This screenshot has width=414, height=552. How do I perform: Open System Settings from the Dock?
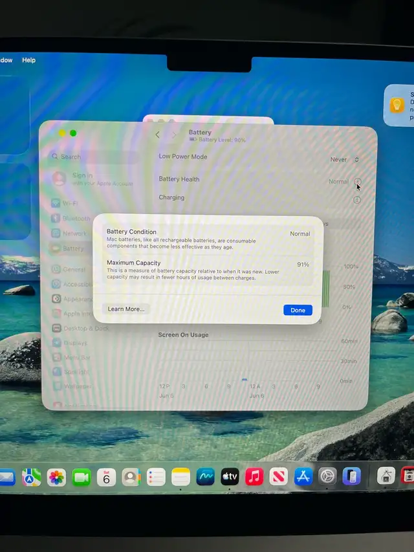(x=327, y=477)
